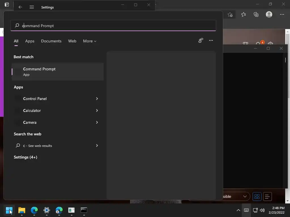This screenshot has height=217, width=290.
Task: Open the Command Prompt best match result
Action: point(57,71)
